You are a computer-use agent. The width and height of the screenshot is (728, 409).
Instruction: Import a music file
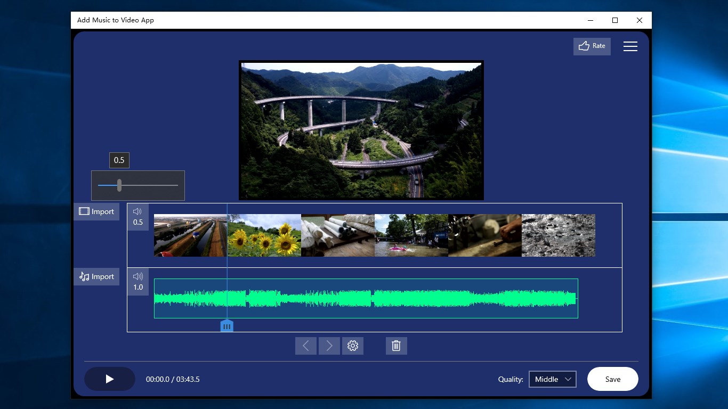coord(96,276)
